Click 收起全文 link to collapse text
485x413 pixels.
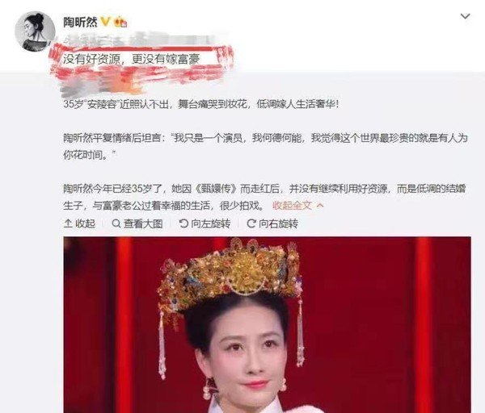292,205
